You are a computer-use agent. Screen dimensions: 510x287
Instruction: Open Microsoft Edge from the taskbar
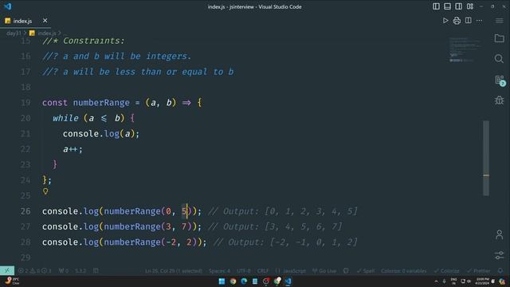click(x=244, y=281)
